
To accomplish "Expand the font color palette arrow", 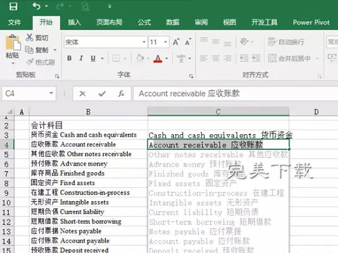I will pos(167,58).
